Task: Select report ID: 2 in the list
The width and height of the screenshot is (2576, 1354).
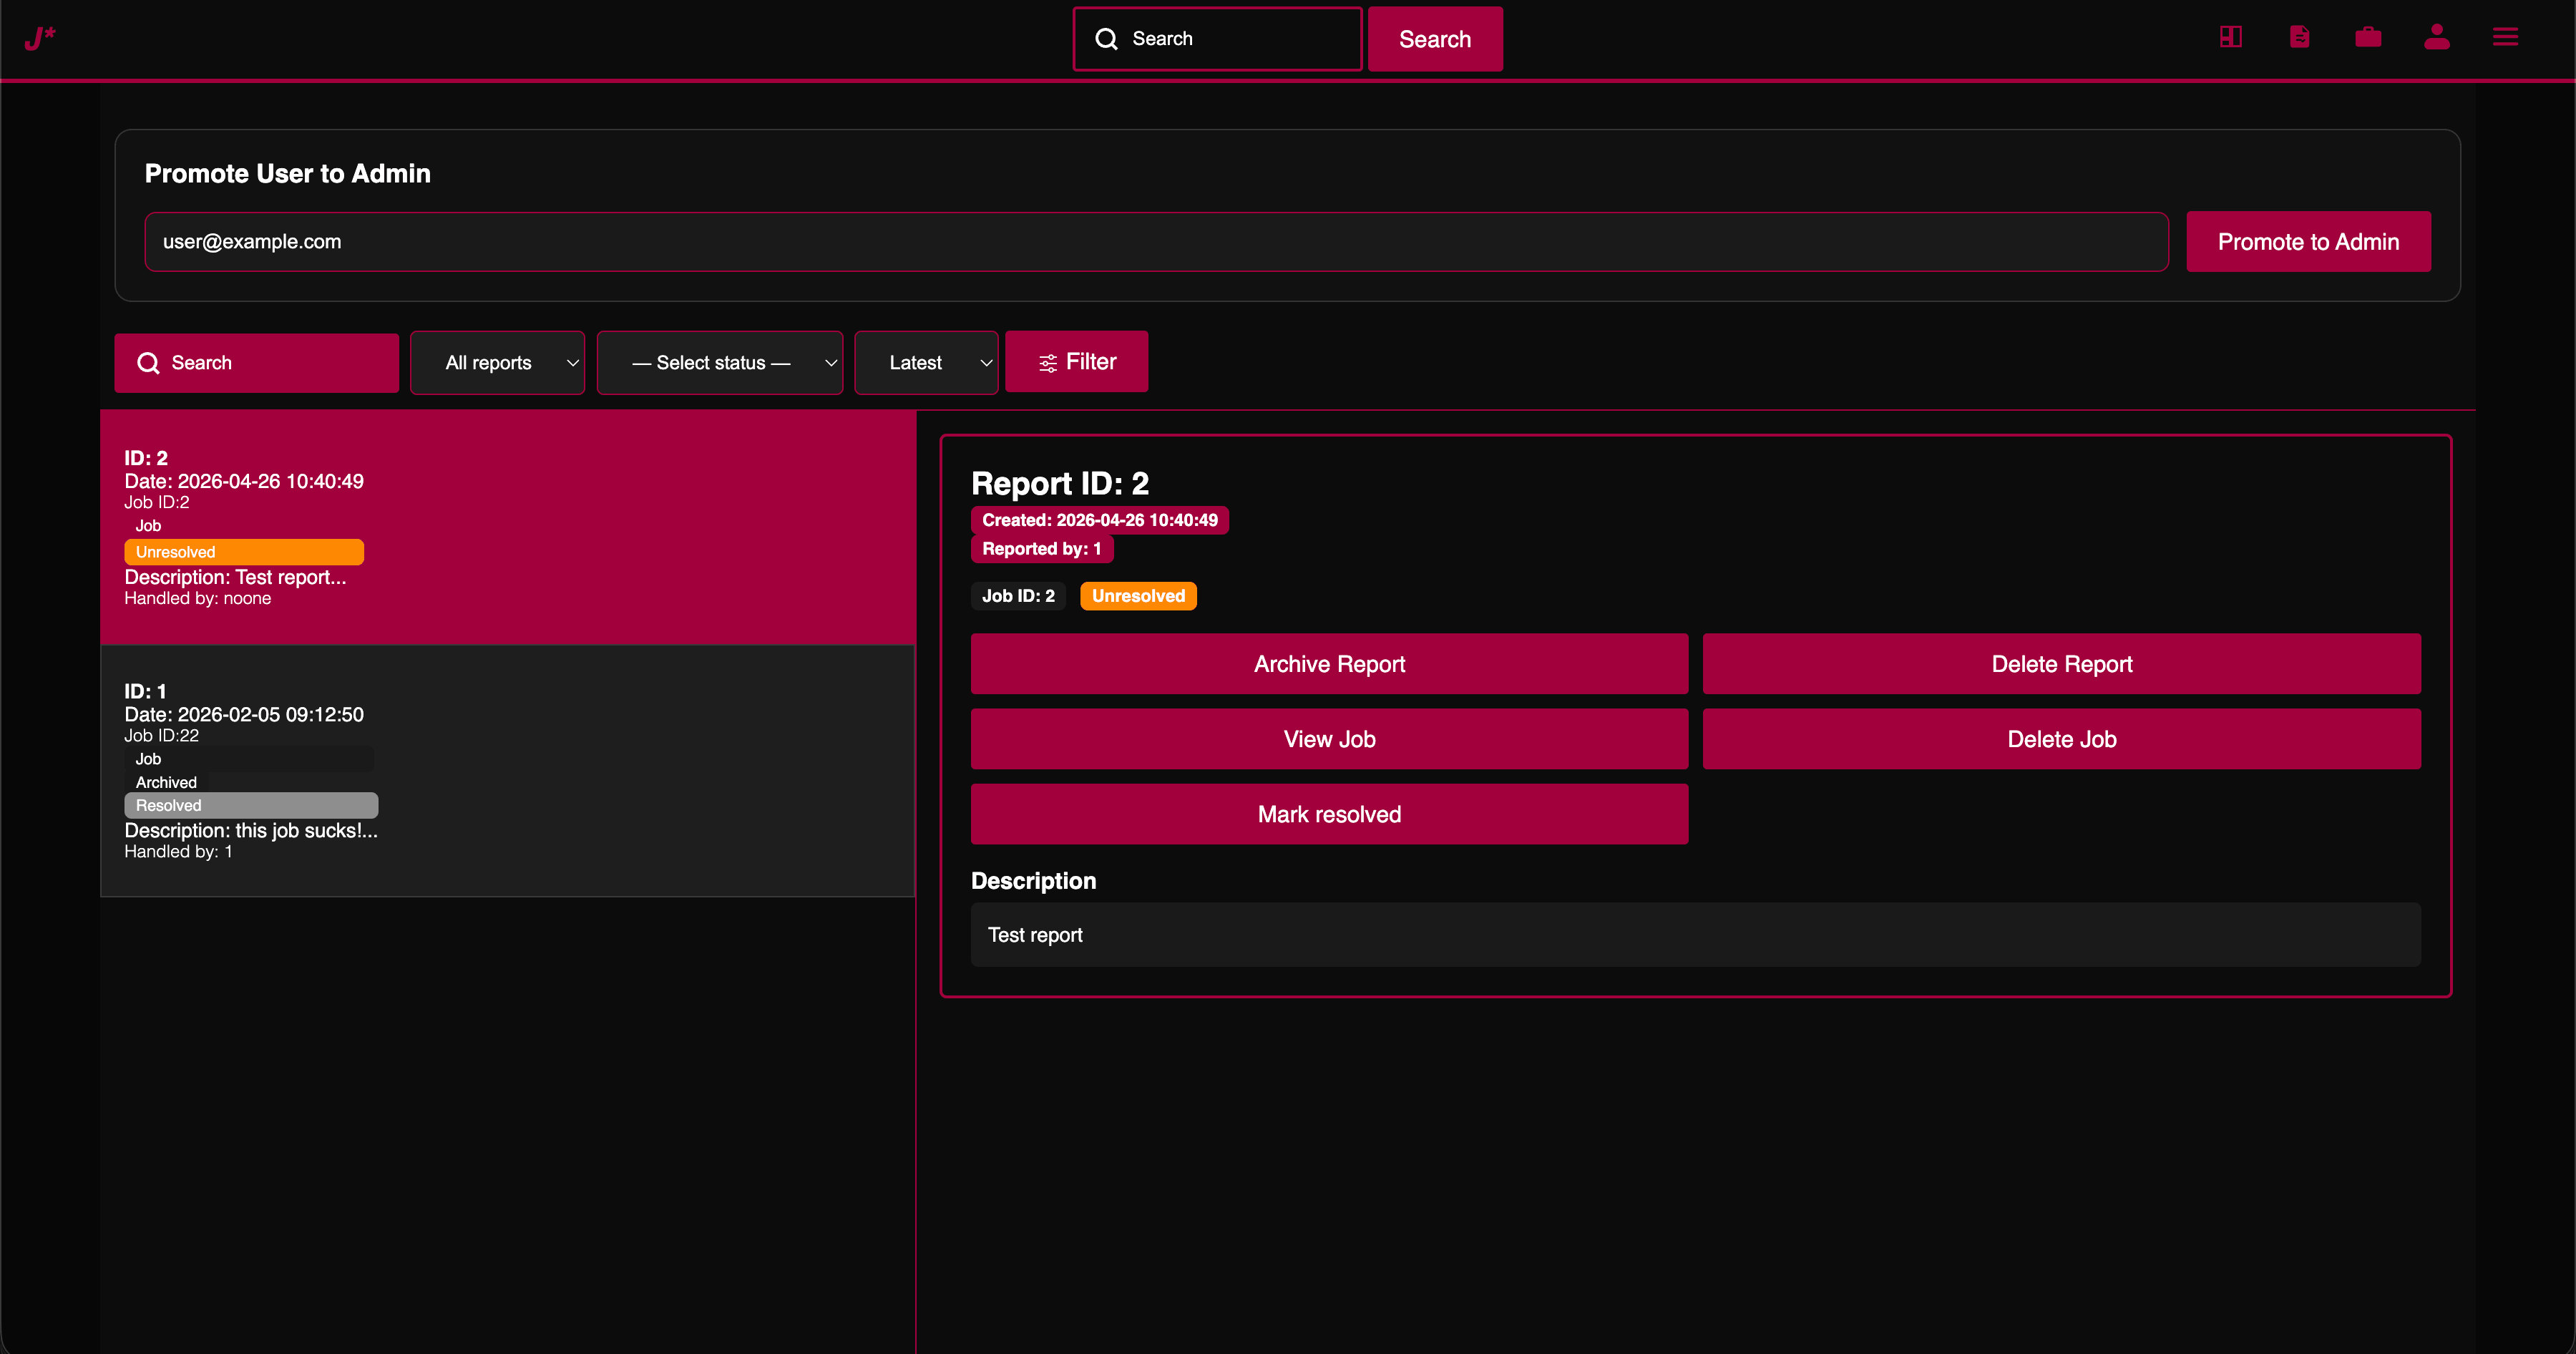Action: click(x=507, y=527)
